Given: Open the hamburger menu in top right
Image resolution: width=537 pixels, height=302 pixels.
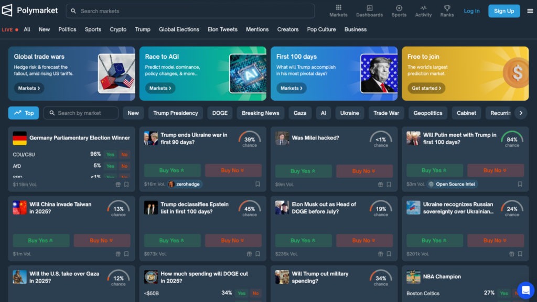Looking at the screenshot, I should click(530, 11).
